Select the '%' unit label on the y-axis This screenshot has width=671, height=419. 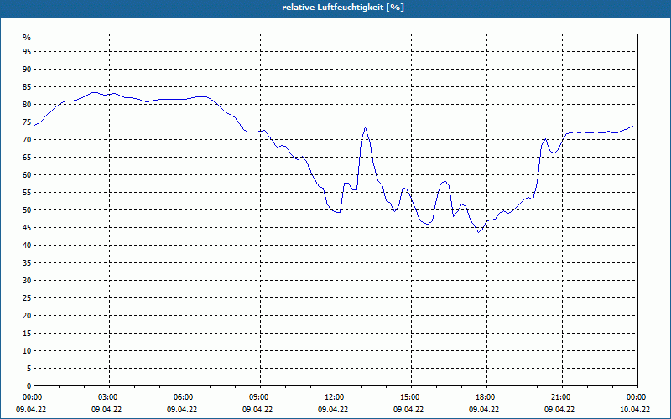[27, 38]
